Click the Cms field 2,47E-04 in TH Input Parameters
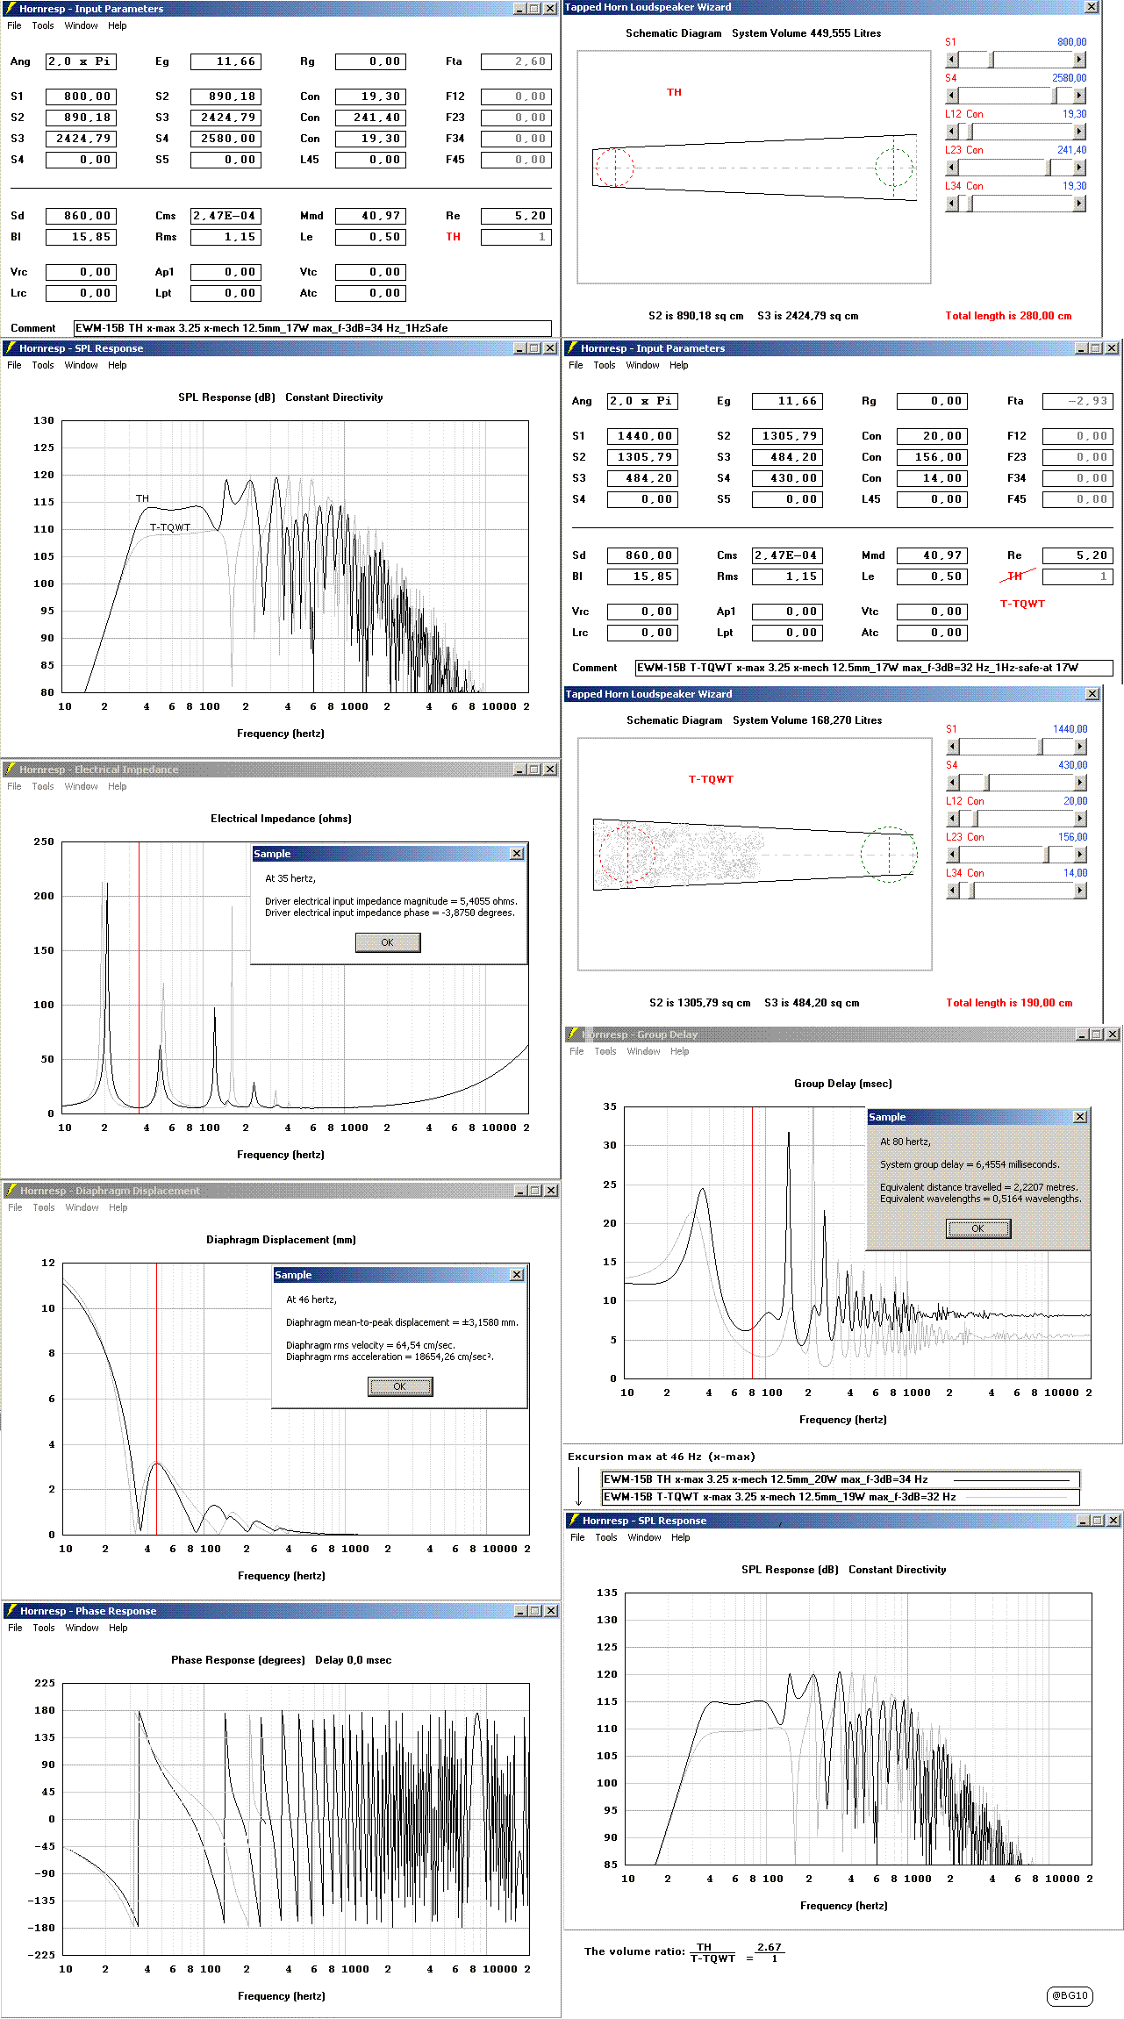The height and width of the screenshot is (2019, 1124). coord(226,216)
